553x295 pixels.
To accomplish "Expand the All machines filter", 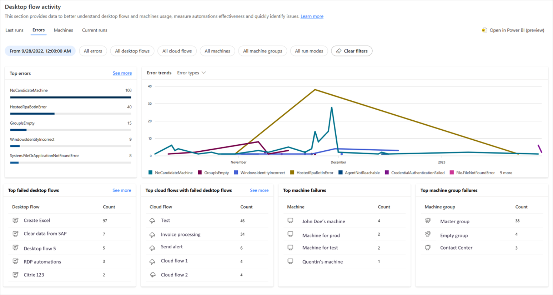I will (x=217, y=51).
